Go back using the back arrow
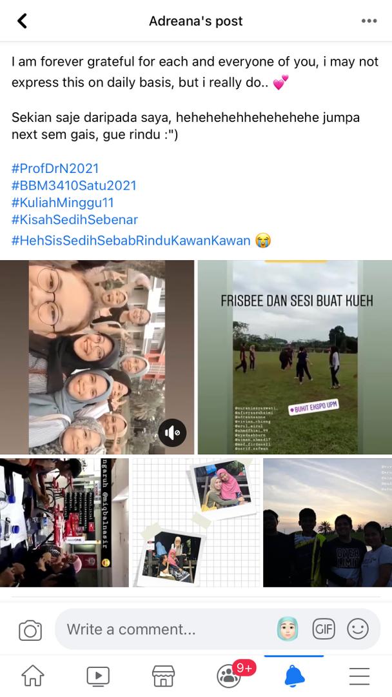This screenshot has width=392, height=697. 22,21
